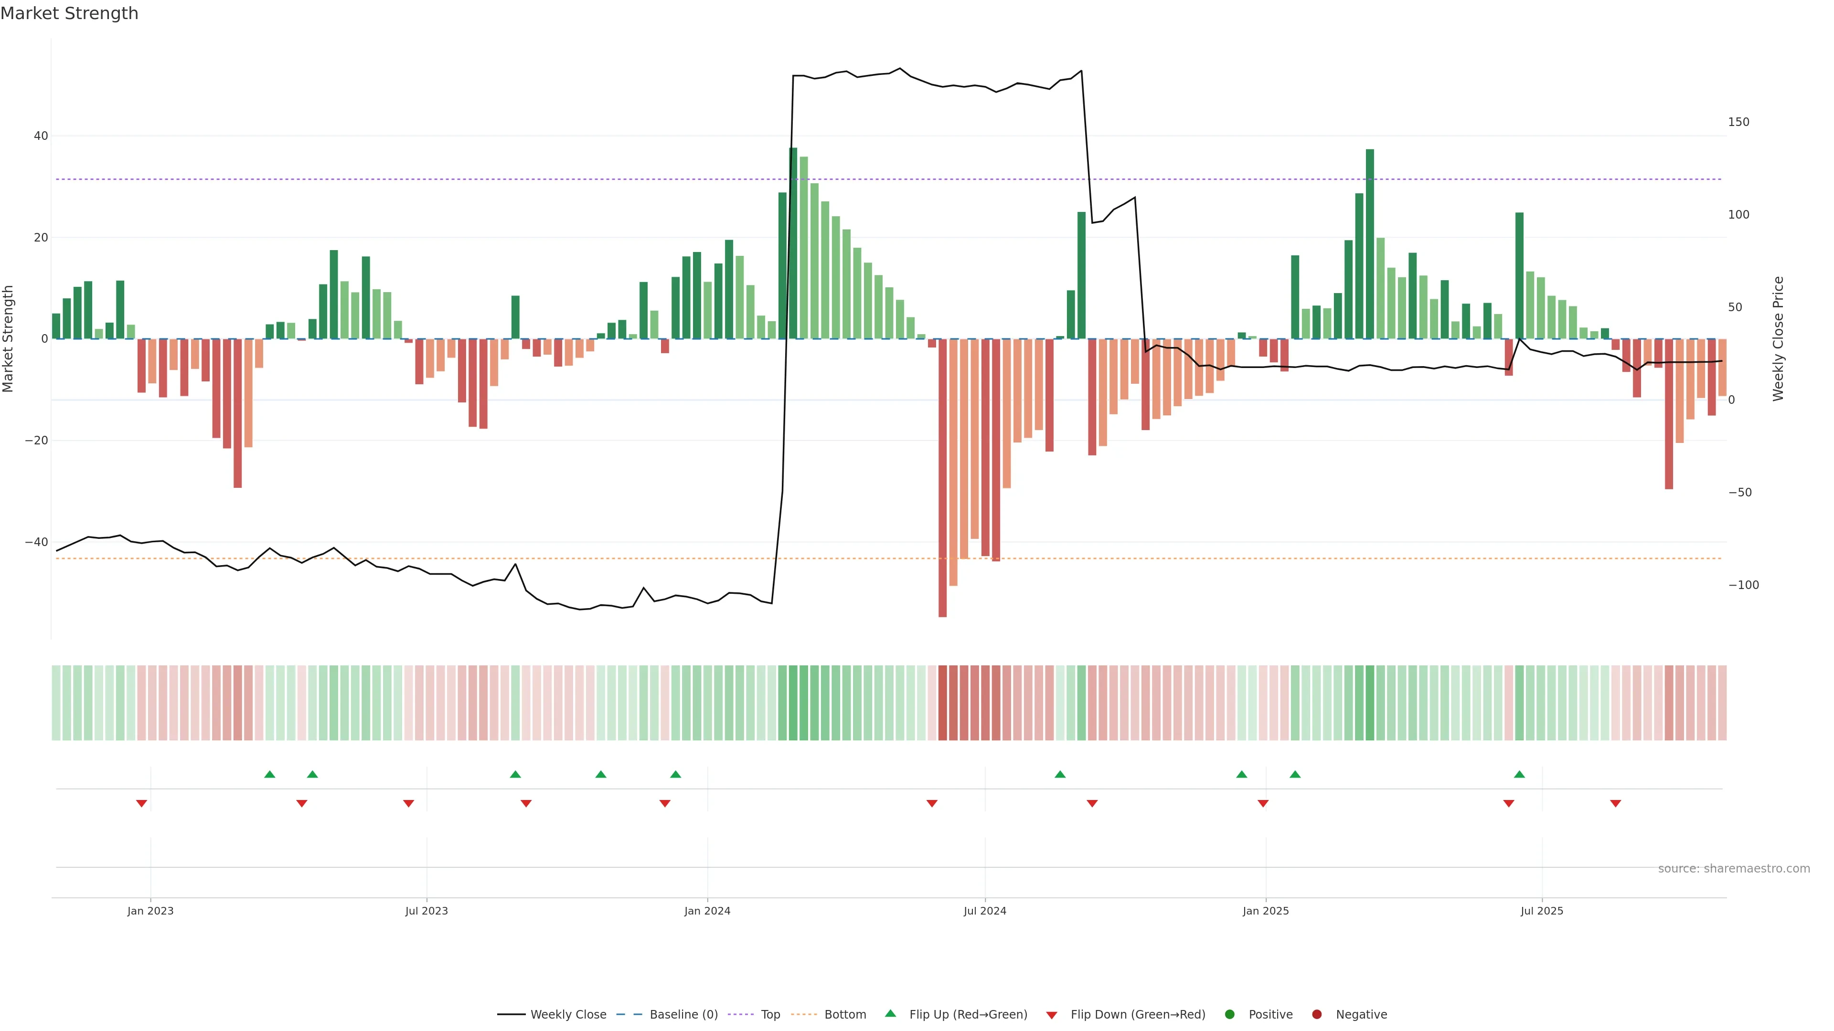Viewport: 1834px width, 1031px height.
Task: Click the Flip Up (Red→Green) legend text
Action: [x=968, y=1015]
